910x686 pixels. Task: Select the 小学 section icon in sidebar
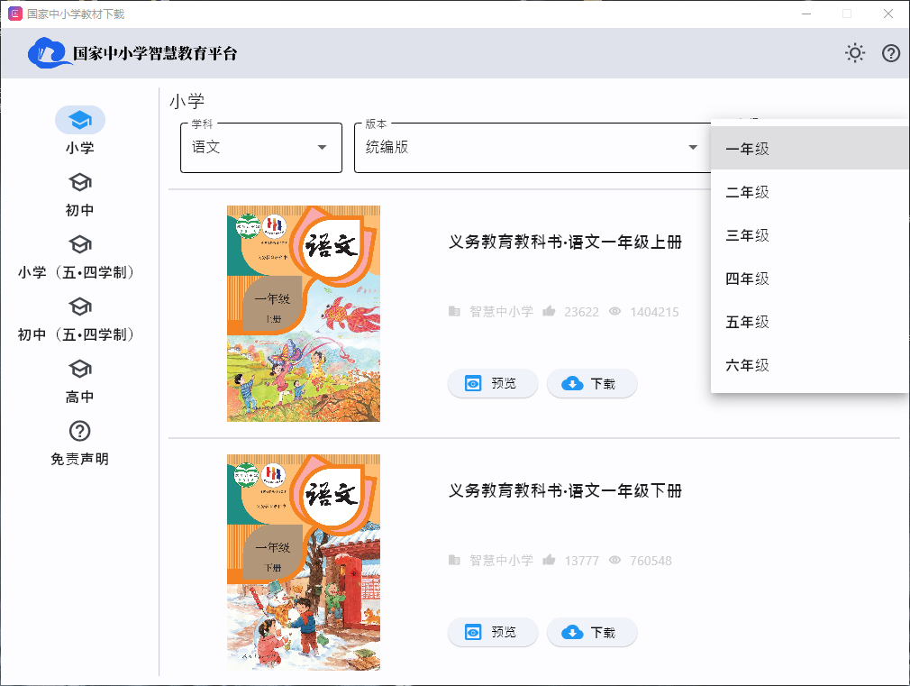tap(79, 119)
